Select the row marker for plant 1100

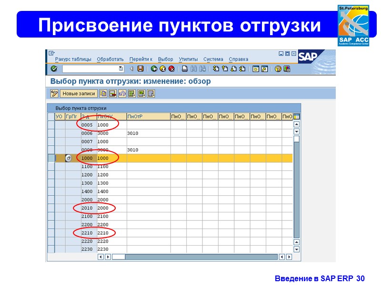51,167
